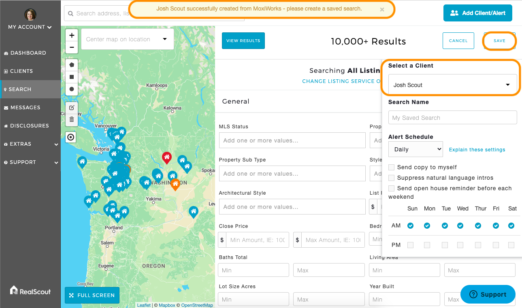
Task: Click the Mapbox attribution link
Action: click(166, 305)
